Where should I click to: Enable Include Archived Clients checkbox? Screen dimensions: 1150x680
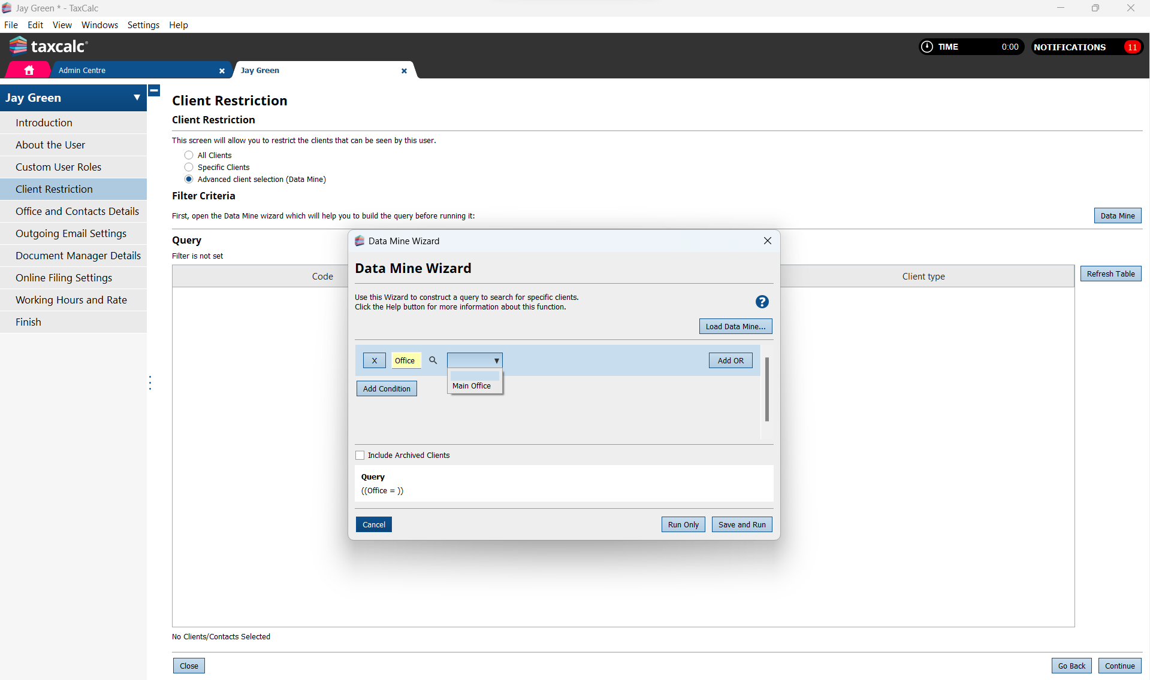(x=360, y=456)
